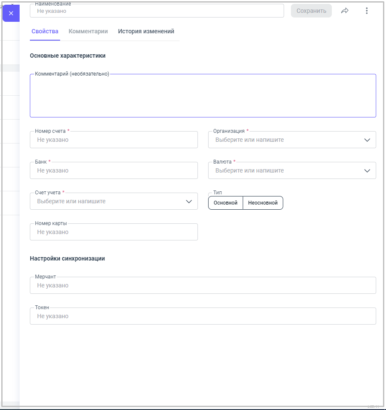This screenshot has width=386, height=410.
Task: Click the Номер карты input field
Action: click(113, 232)
